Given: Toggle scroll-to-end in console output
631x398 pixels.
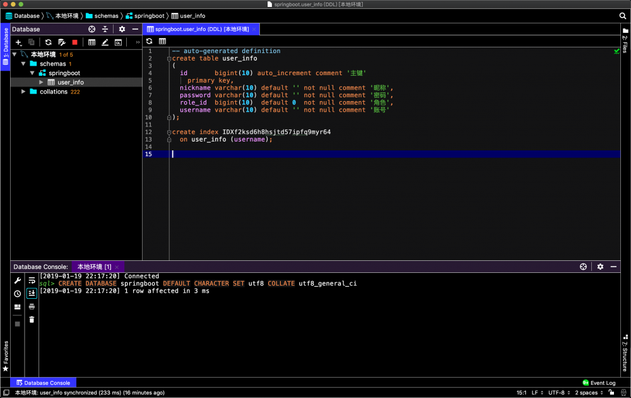Looking at the screenshot, I should (x=32, y=293).
